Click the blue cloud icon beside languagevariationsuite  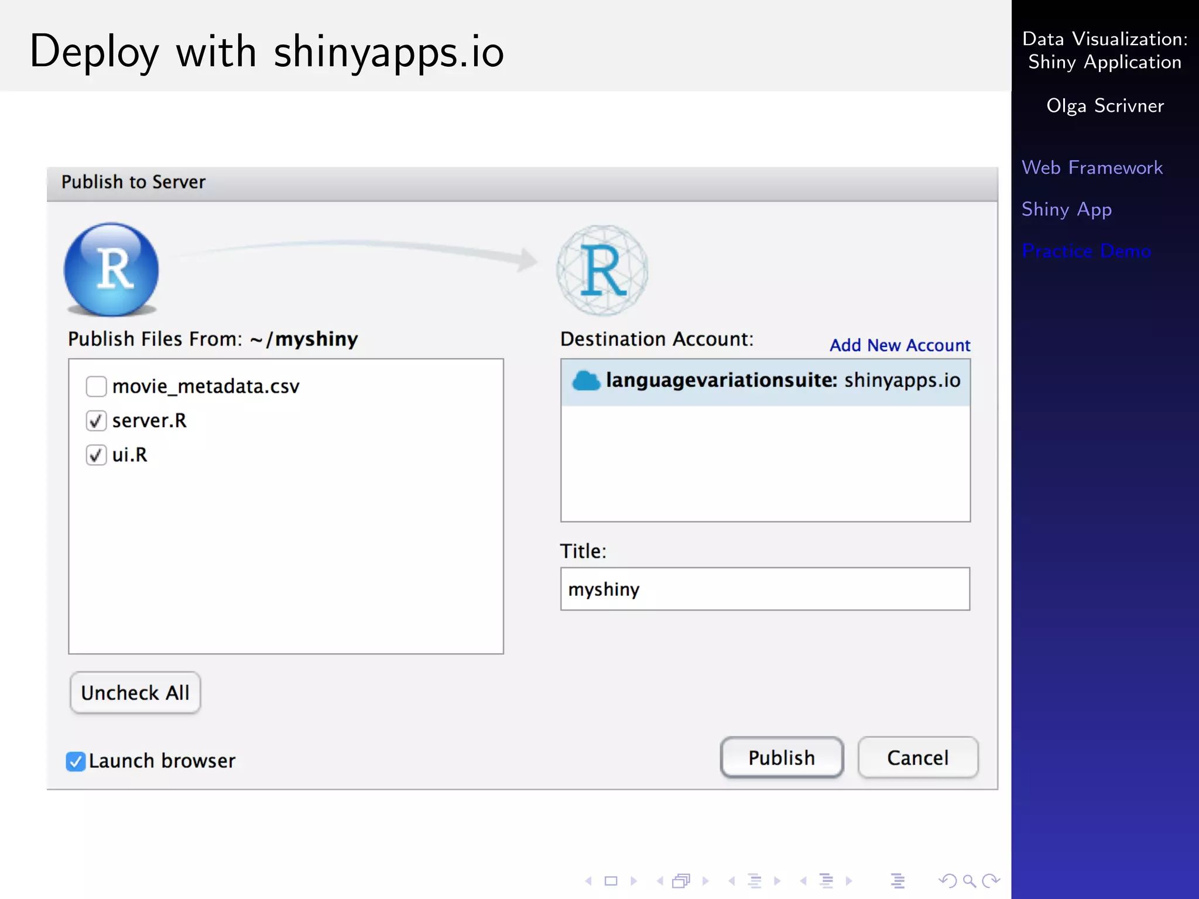click(x=586, y=381)
